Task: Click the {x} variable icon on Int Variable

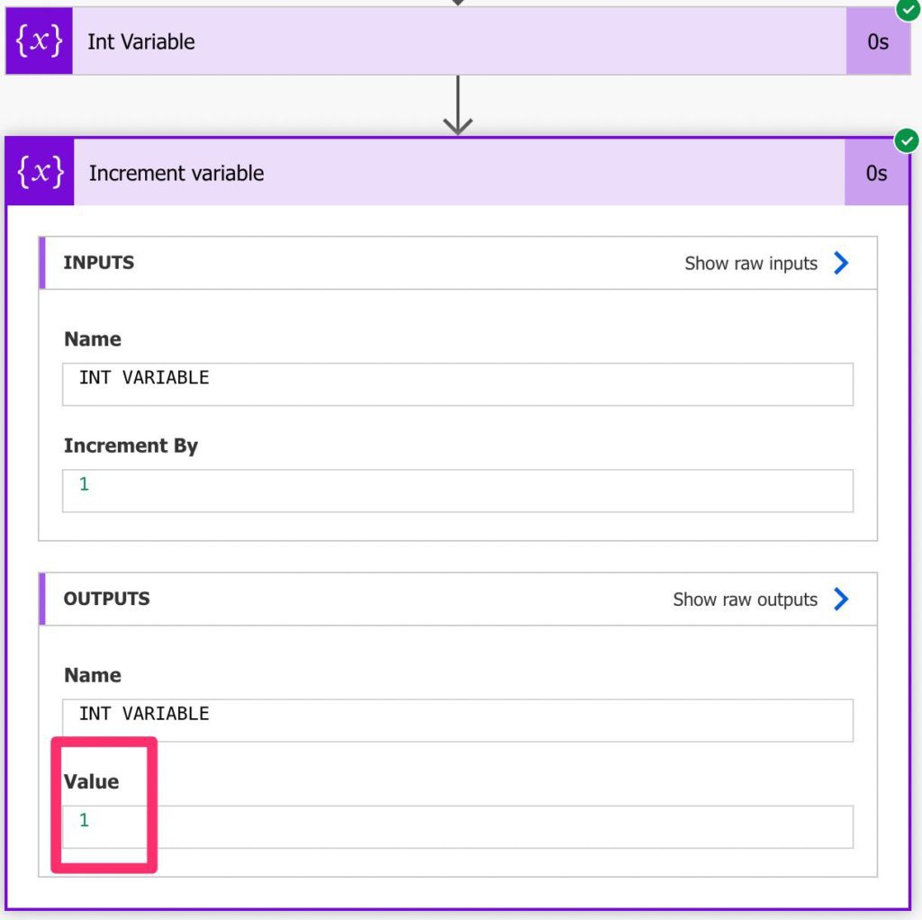Action: [x=38, y=41]
